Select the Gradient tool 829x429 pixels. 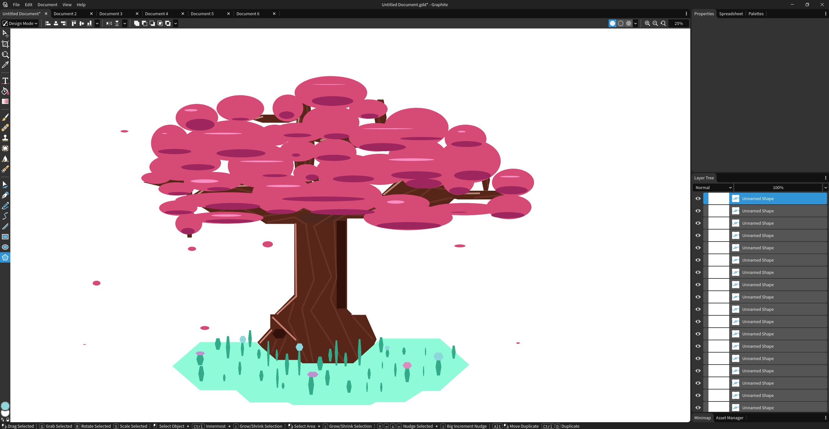tap(5, 101)
